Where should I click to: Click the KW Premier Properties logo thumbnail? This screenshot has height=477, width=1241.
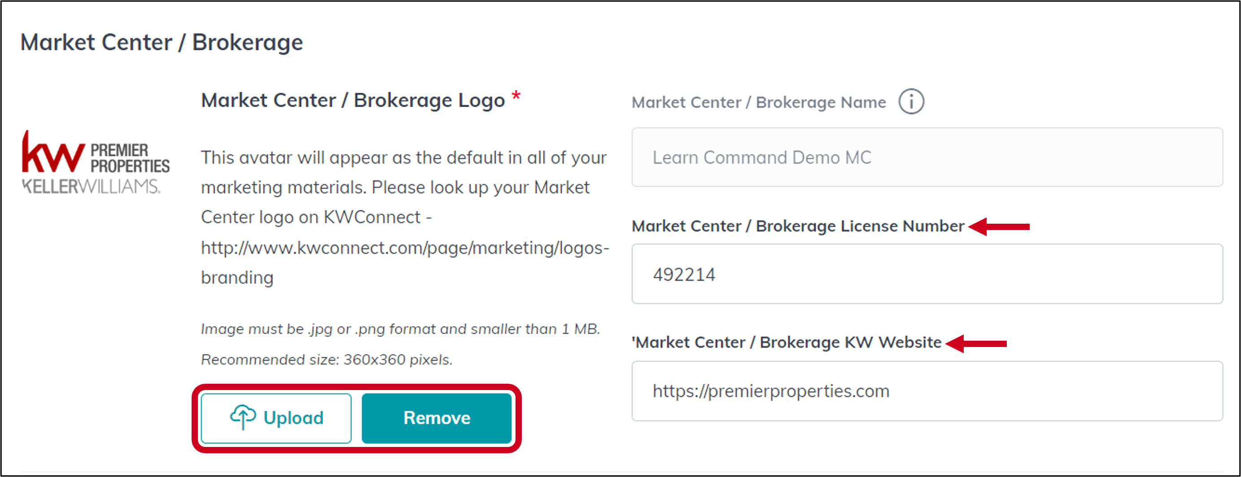click(x=96, y=162)
